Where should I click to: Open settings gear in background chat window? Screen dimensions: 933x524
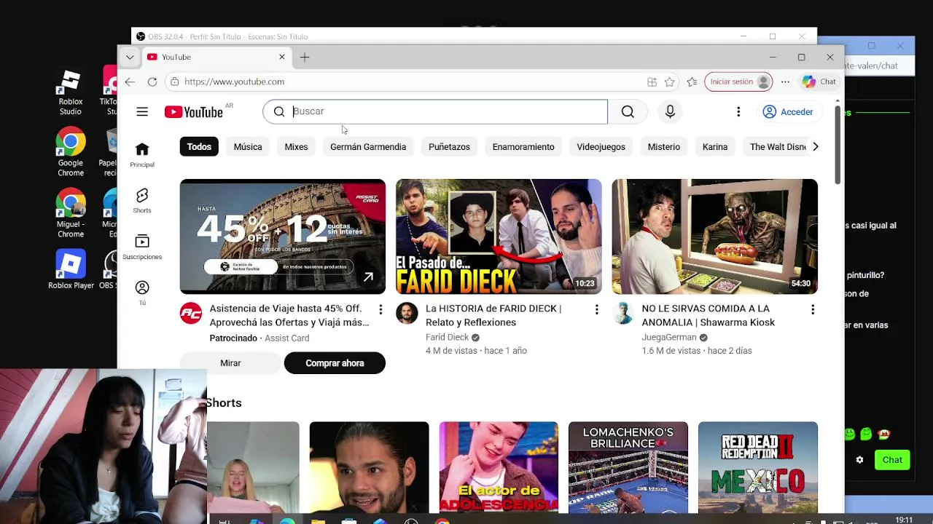tap(859, 460)
